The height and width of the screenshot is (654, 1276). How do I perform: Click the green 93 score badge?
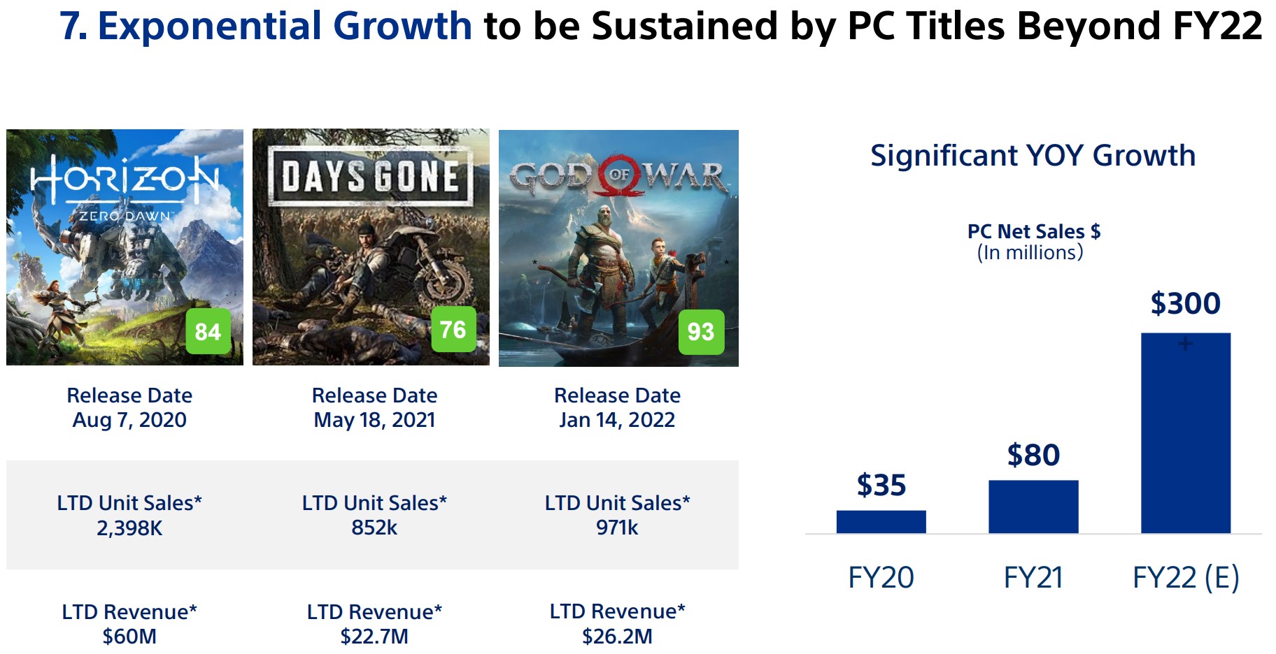click(701, 331)
